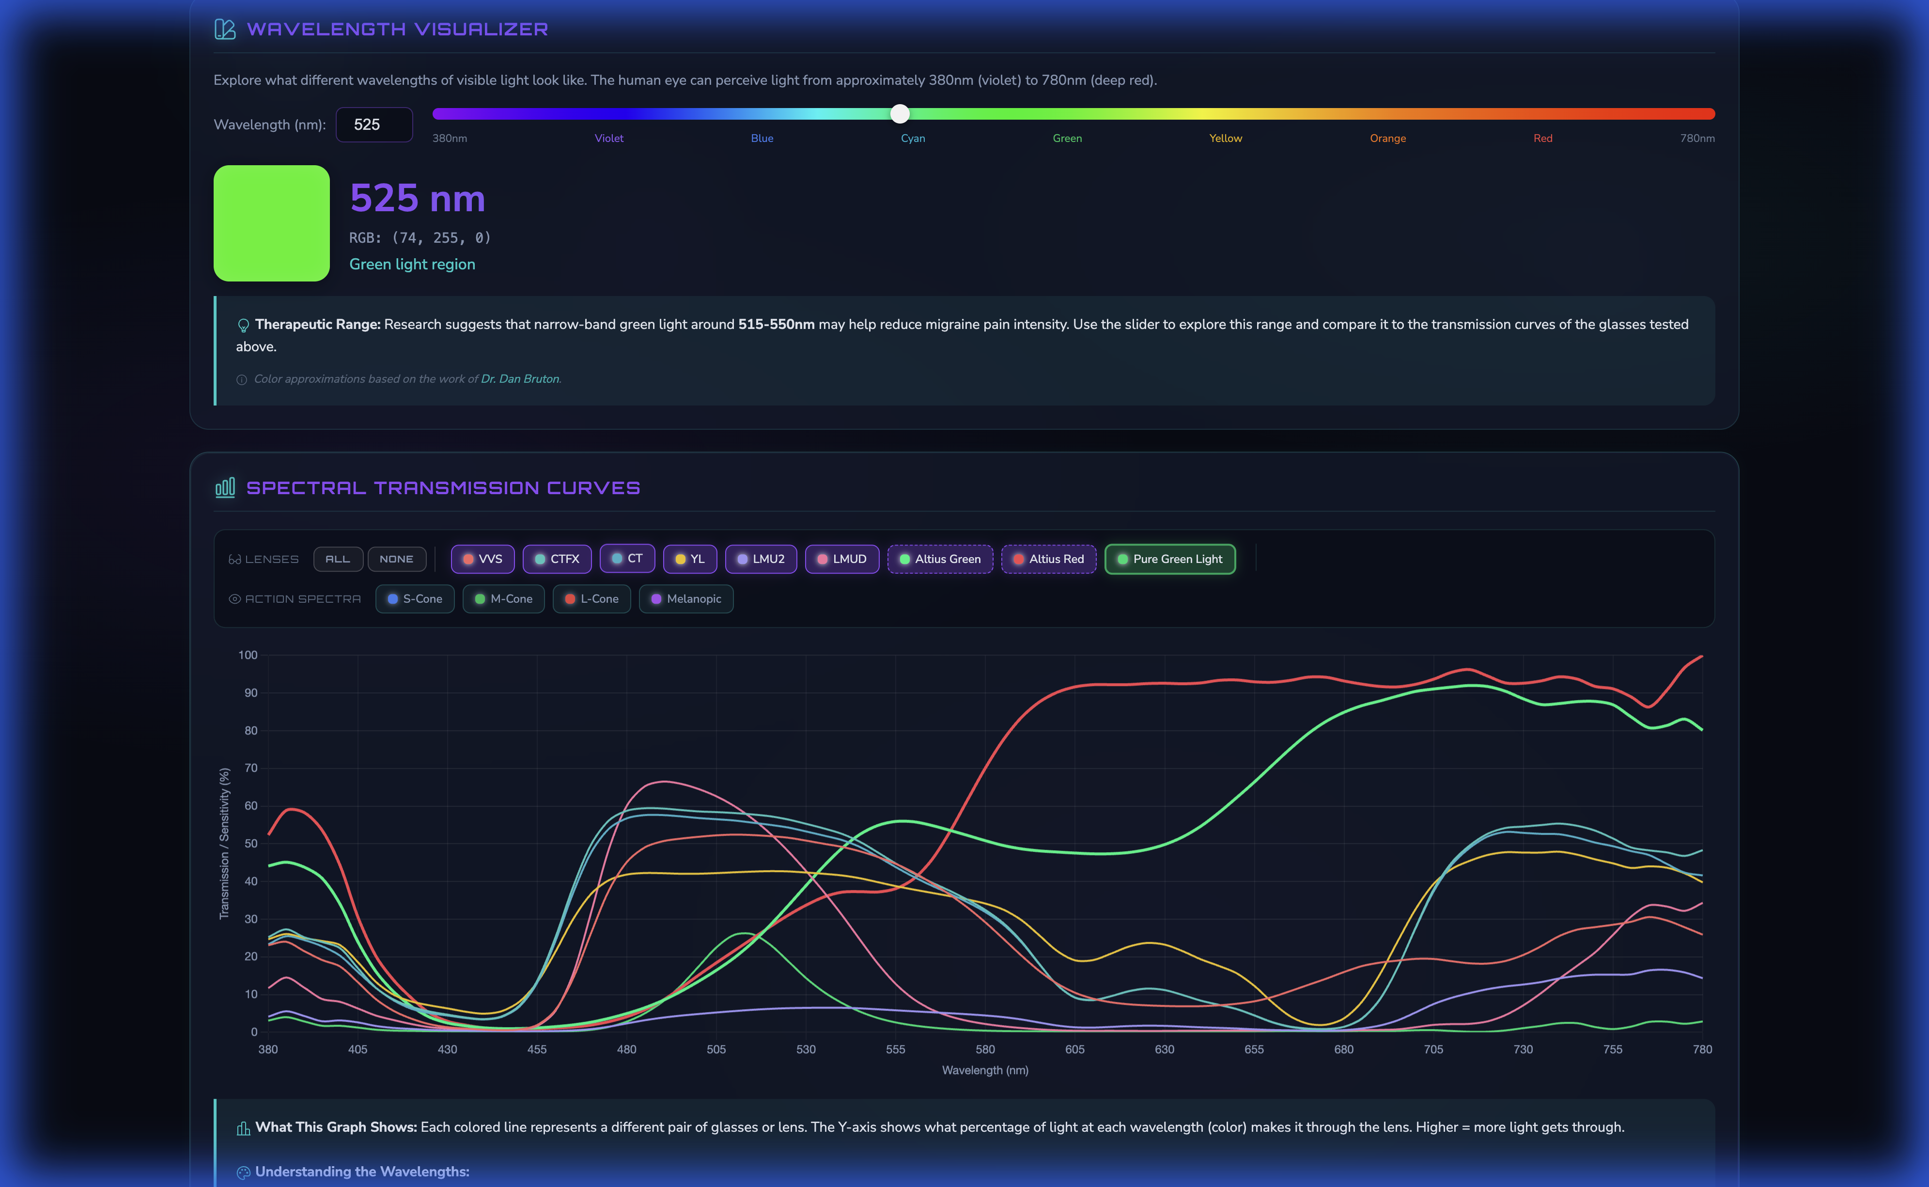1929x1187 pixels.
Task: Click the RGB: (74, 255, 0) value
Action: (420, 238)
